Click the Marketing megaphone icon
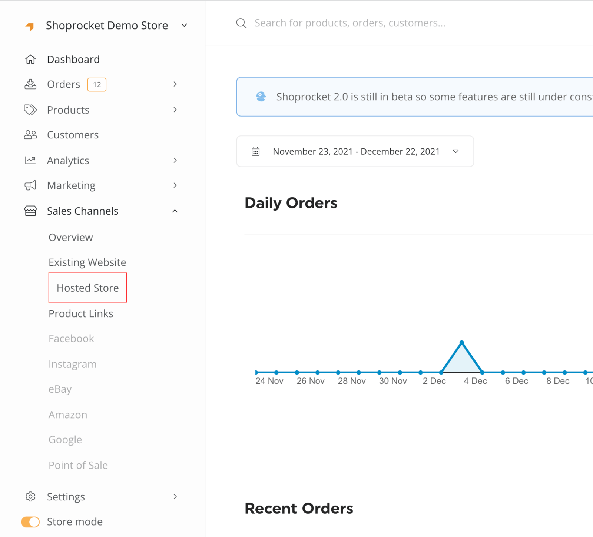 coord(30,185)
